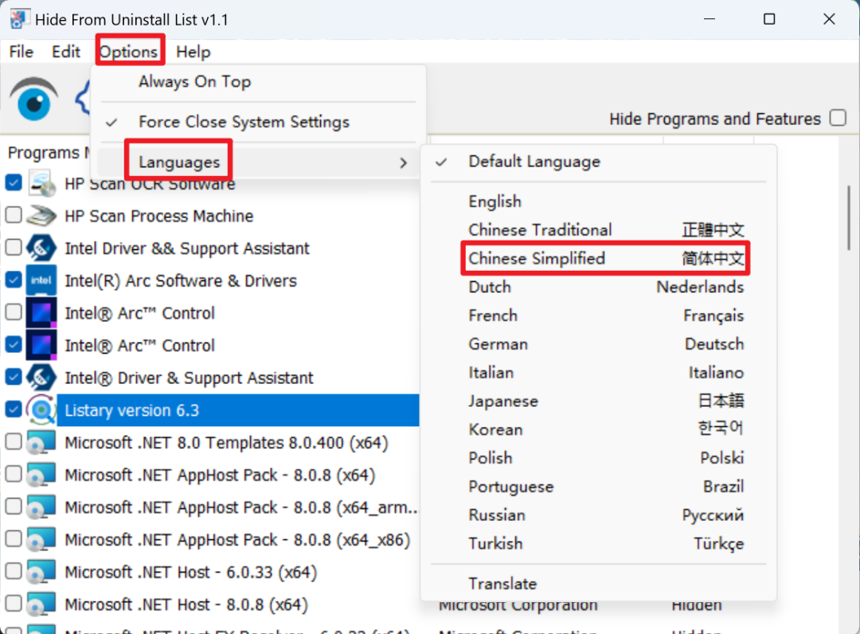Select Default Language option
Screen dimensions: 860x634
pyautogui.click(x=598, y=162)
